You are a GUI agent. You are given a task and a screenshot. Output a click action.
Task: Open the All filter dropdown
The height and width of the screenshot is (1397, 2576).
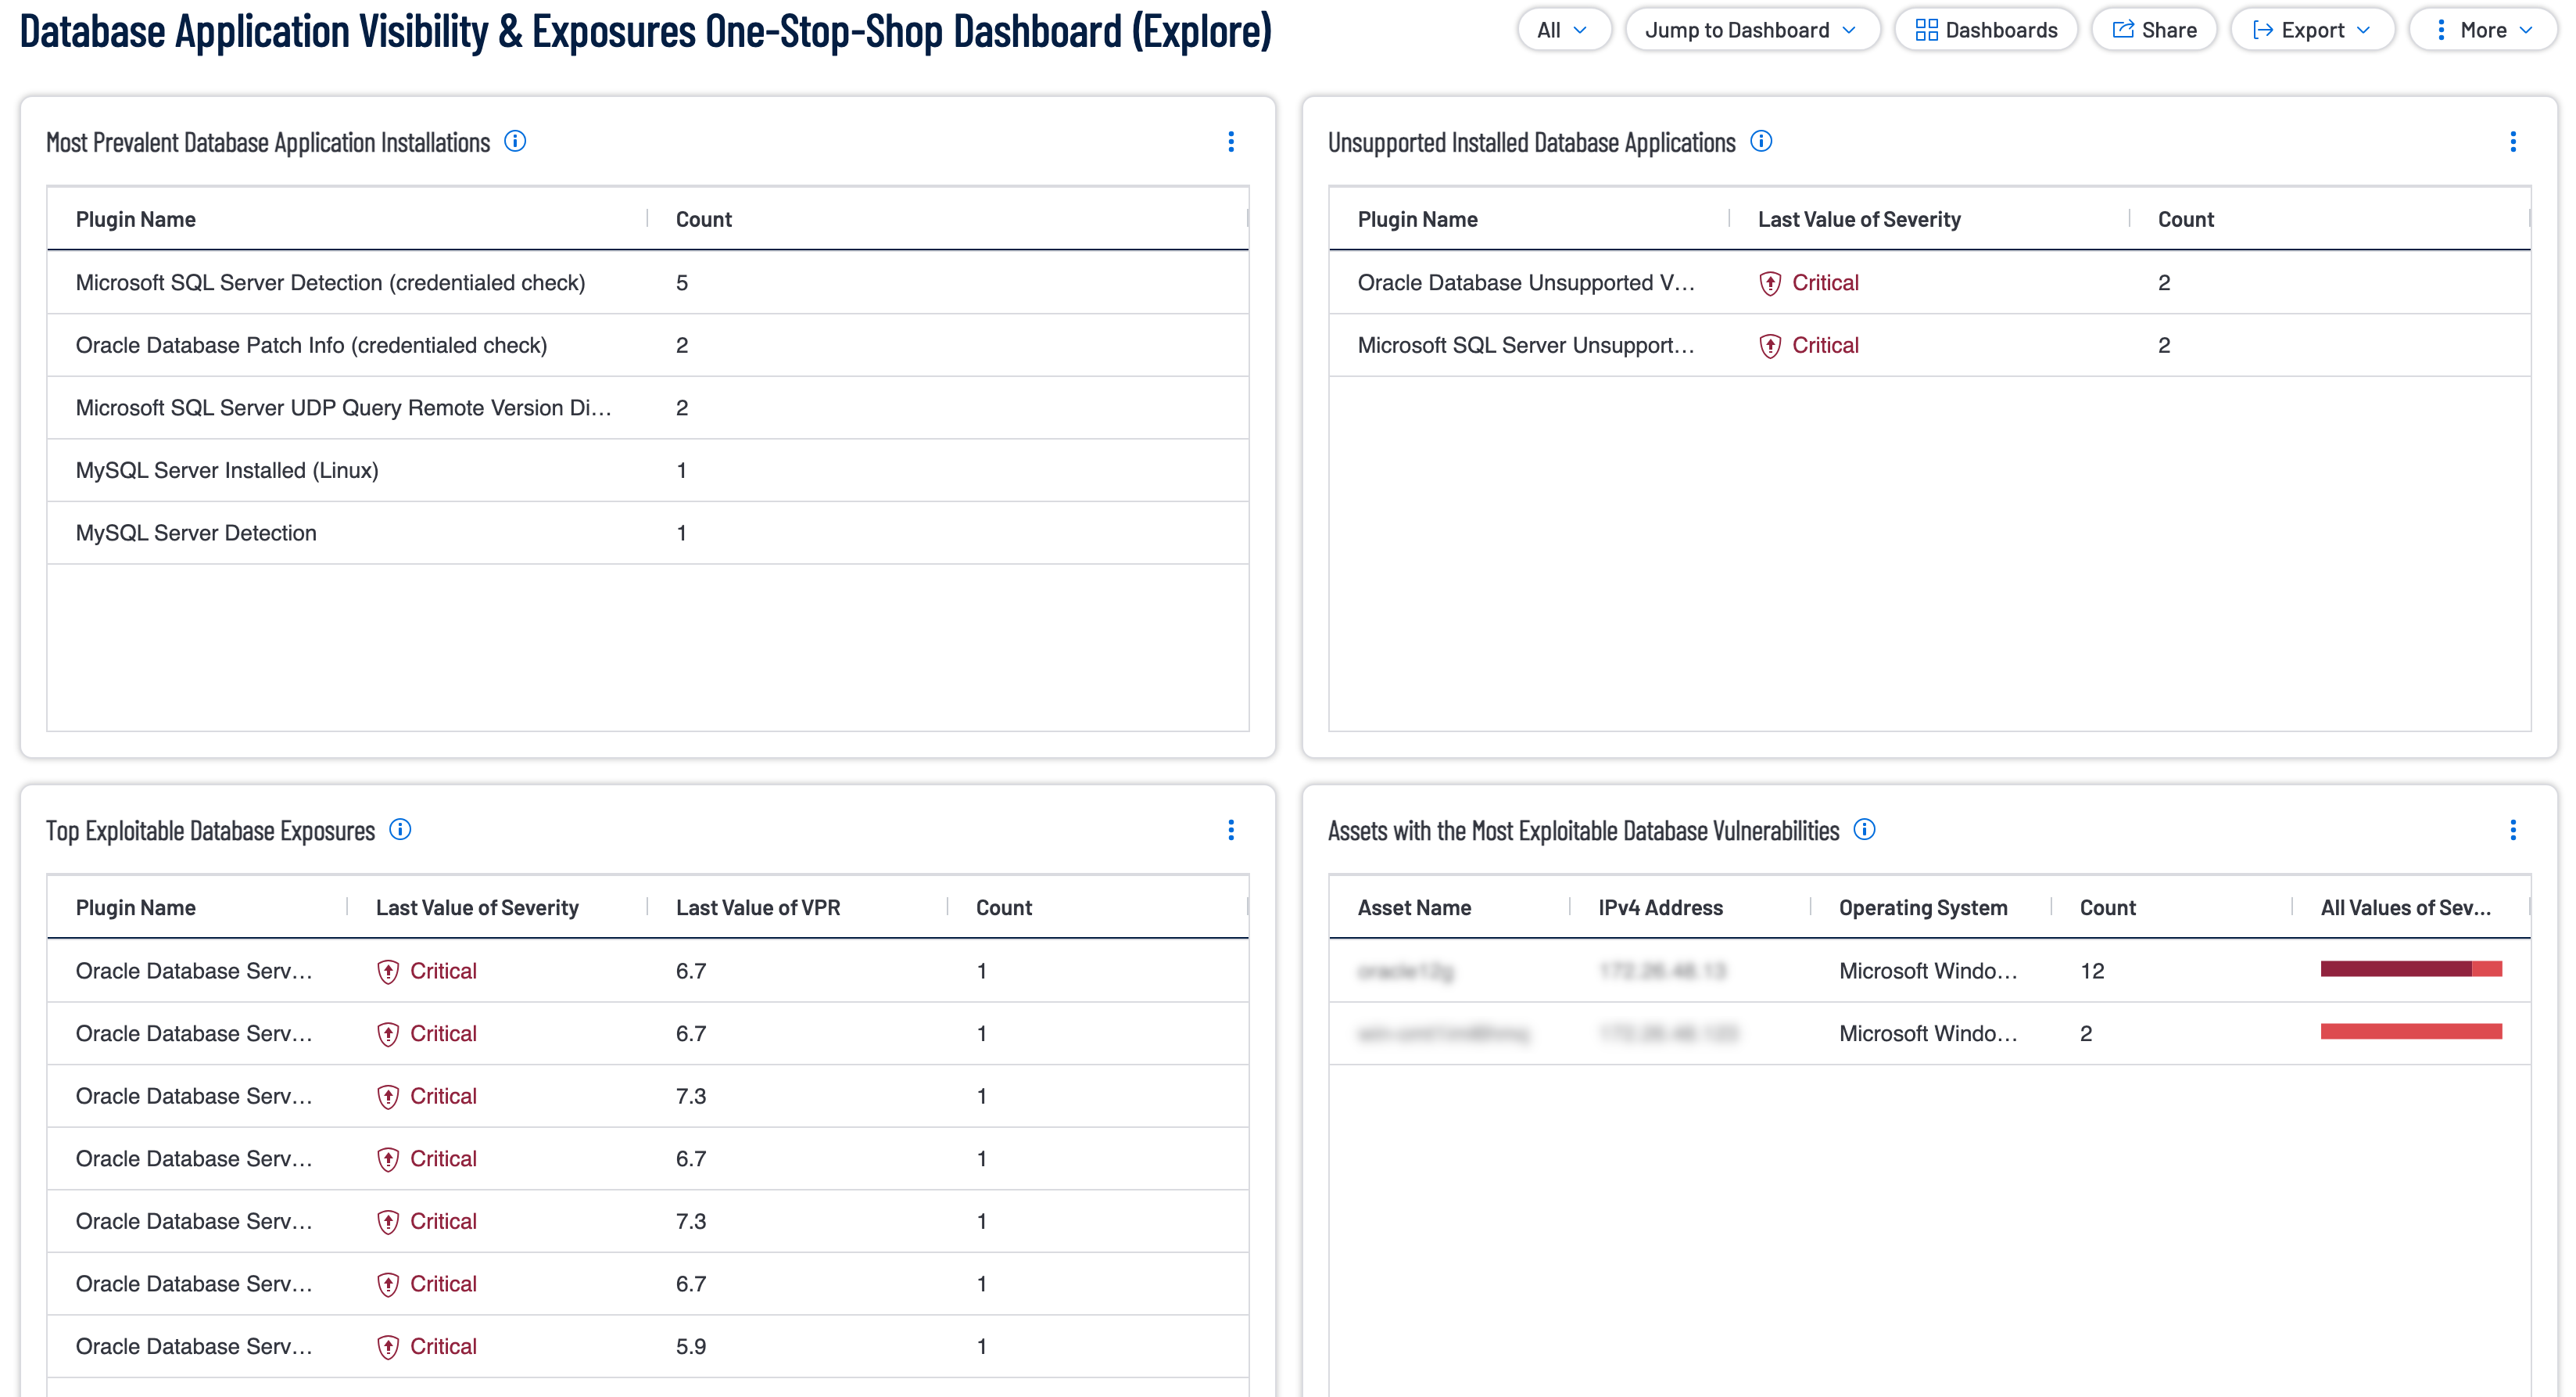click(1563, 29)
